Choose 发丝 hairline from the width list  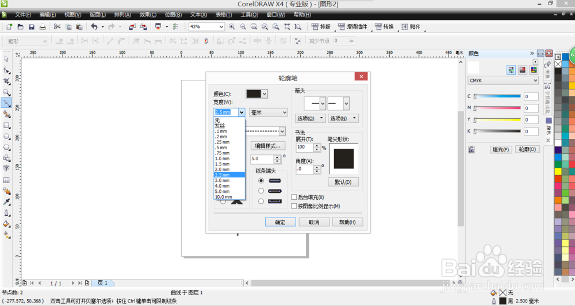pyautogui.click(x=229, y=126)
